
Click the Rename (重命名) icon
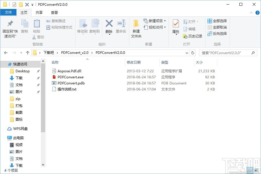(122, 27)
